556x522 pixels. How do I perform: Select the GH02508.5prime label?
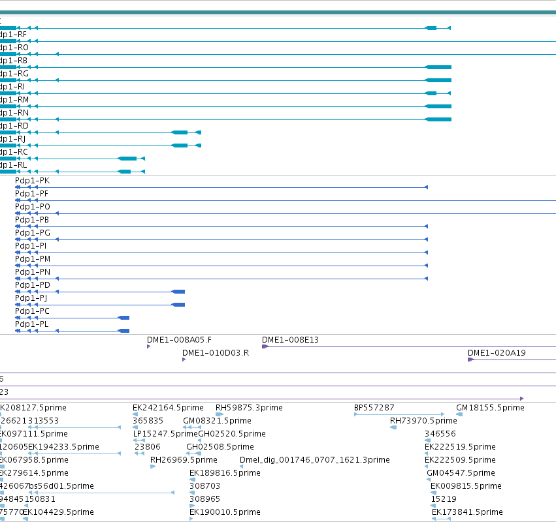220,447
